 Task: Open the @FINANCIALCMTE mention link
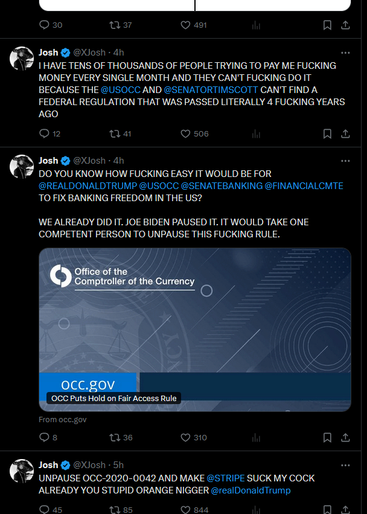pyautogui.click(x=308, y=185)
